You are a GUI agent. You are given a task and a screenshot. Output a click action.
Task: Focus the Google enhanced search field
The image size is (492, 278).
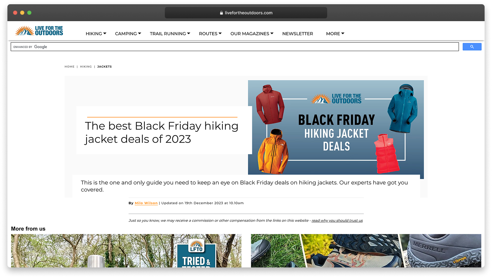click(235, 47)
